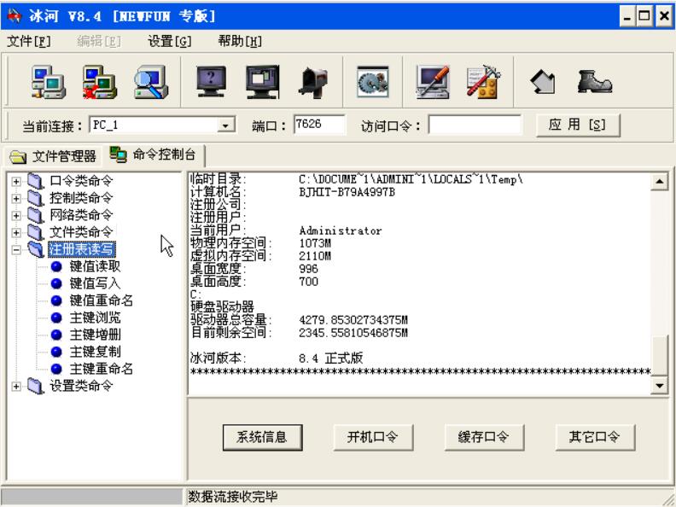The width and height of the screenshot is (676, 507).
Task: Click the folder icon beside 设置类命令
Action: click(x=35, y=386)
